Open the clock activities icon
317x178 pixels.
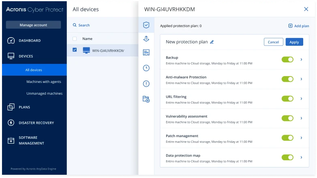[146, 68]
